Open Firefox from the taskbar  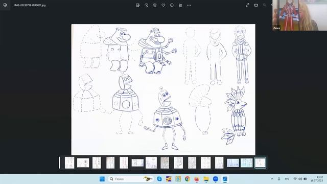(197, 179)
